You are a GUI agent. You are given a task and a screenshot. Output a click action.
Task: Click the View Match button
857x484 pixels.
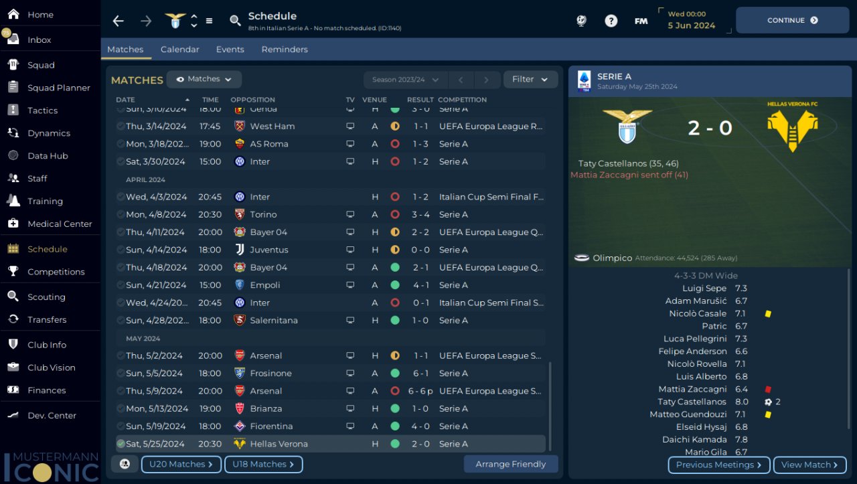[809, 465]
